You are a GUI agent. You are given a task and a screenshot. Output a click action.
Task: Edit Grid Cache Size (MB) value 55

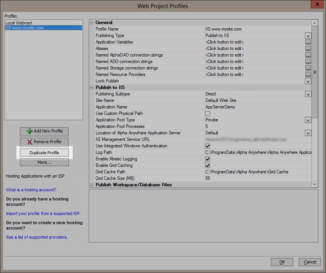258,178
